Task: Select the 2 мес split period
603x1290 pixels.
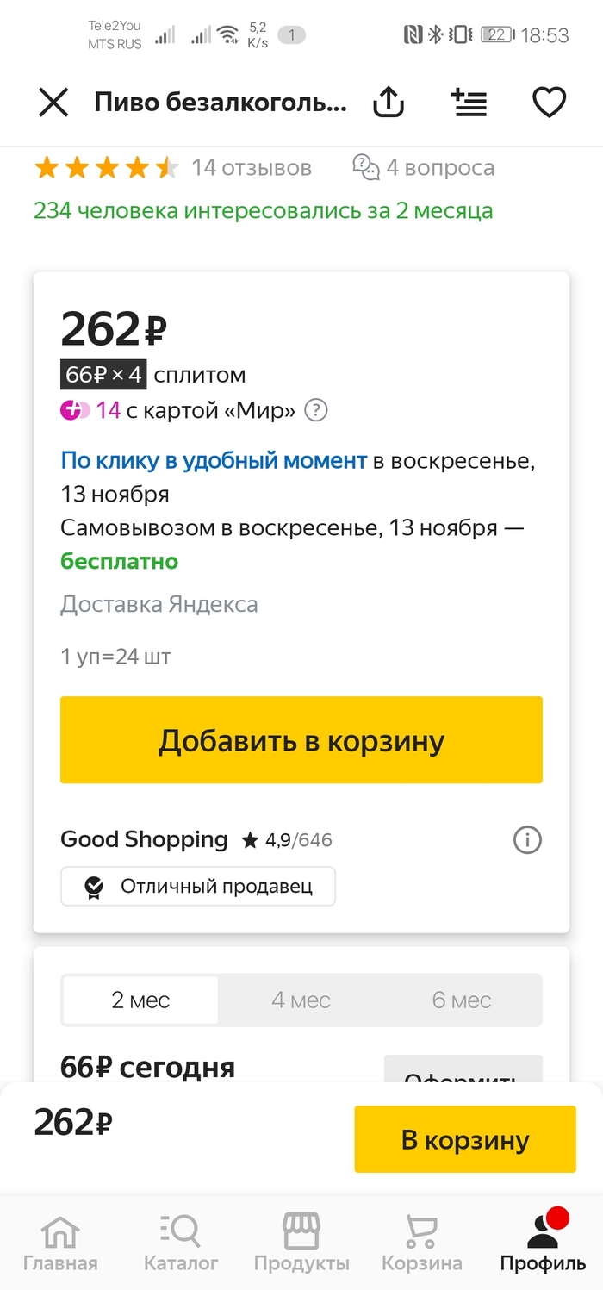Action: 140,1000
